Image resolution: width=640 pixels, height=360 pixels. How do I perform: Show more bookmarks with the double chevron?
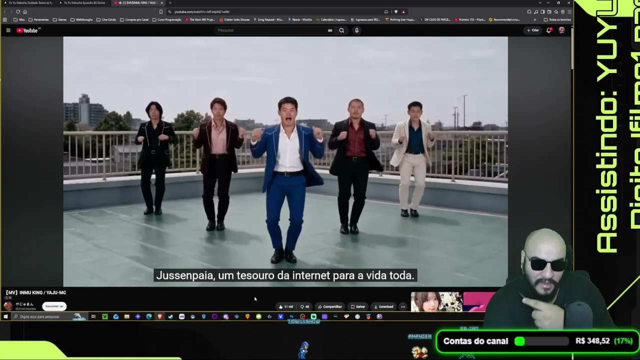tap(535, 20)
